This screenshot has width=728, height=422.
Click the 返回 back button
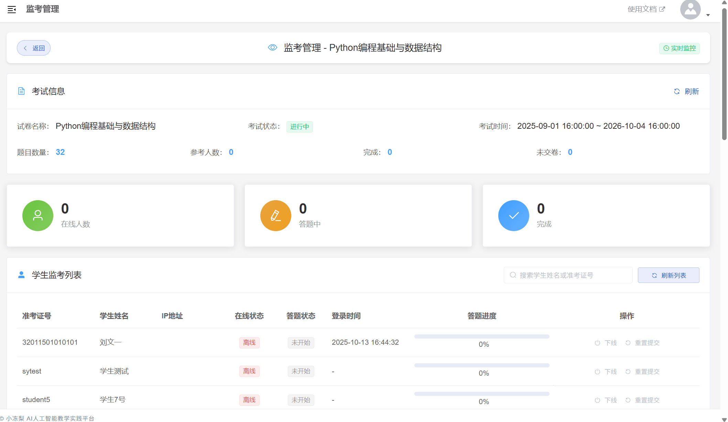[x=34, y=48]
